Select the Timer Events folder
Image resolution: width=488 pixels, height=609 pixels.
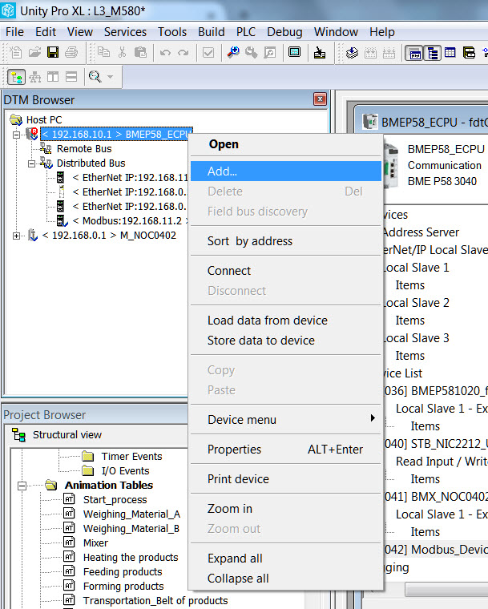131,457
